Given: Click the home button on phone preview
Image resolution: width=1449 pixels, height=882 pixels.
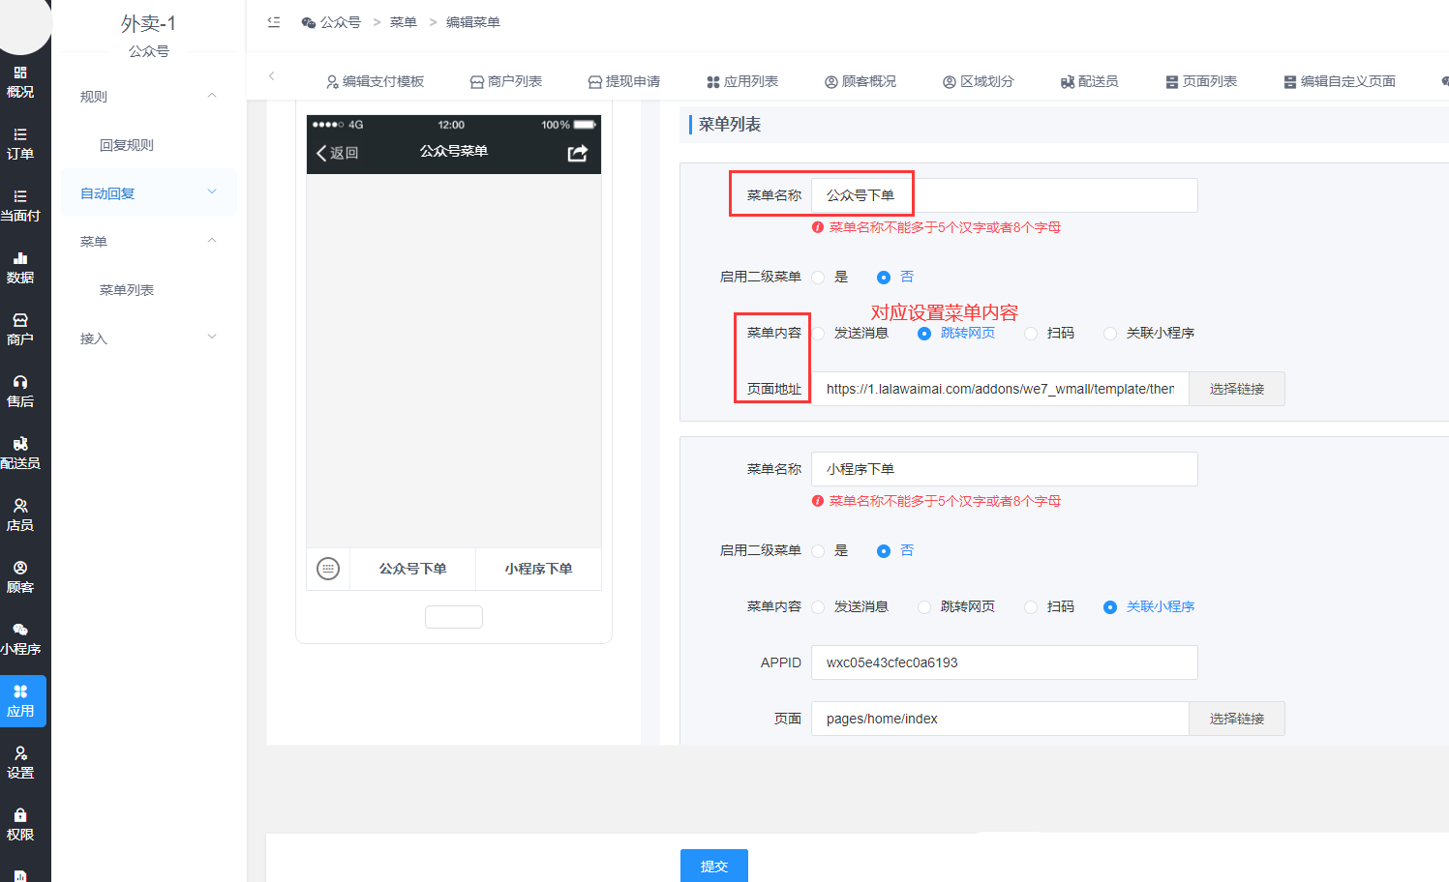Looking at the screenshot, I should pos(453,617).
